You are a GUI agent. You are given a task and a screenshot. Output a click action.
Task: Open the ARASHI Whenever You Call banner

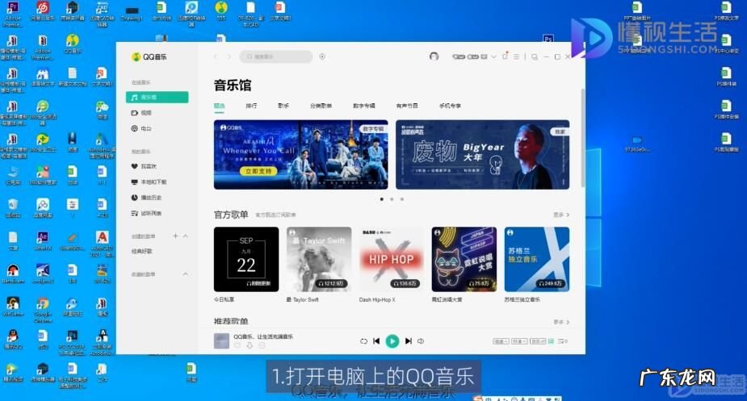[x=300, y=154]
